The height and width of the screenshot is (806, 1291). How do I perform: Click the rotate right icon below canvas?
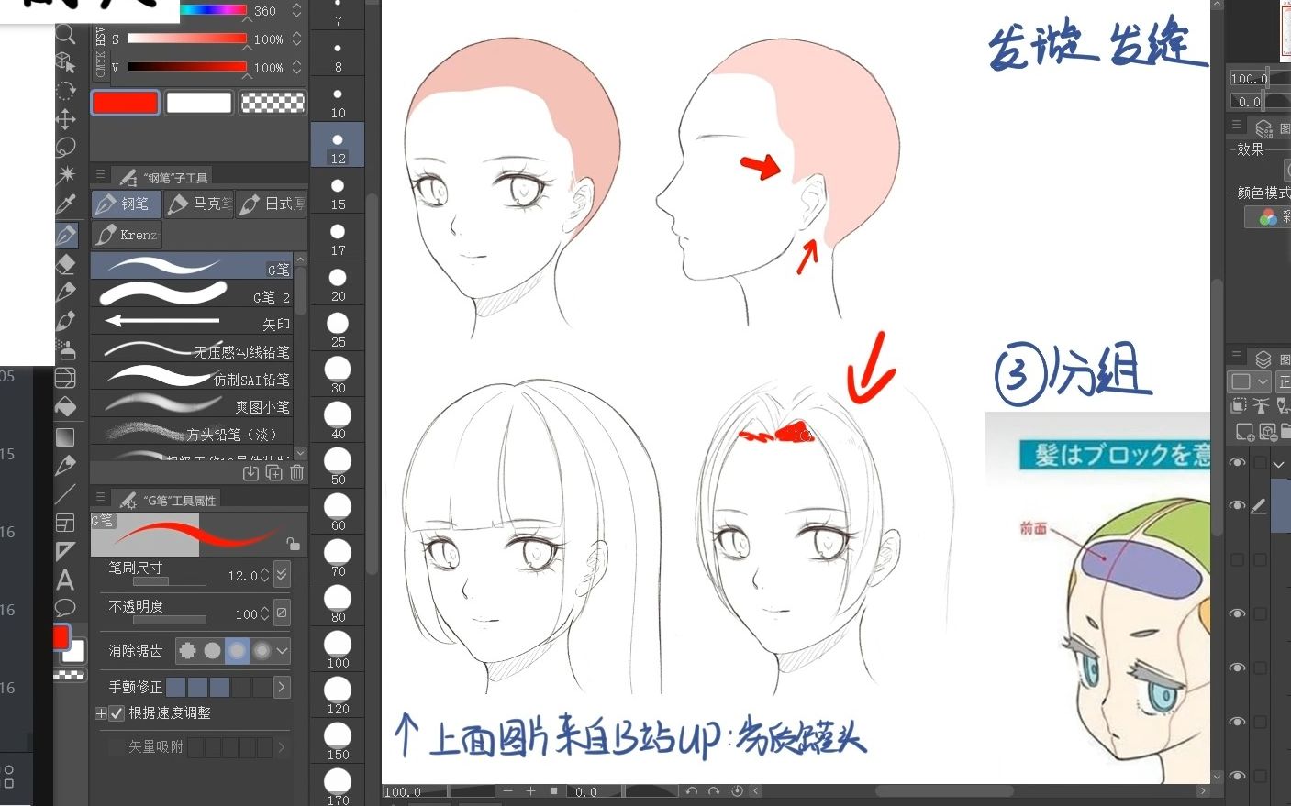[x=714, y=790]
